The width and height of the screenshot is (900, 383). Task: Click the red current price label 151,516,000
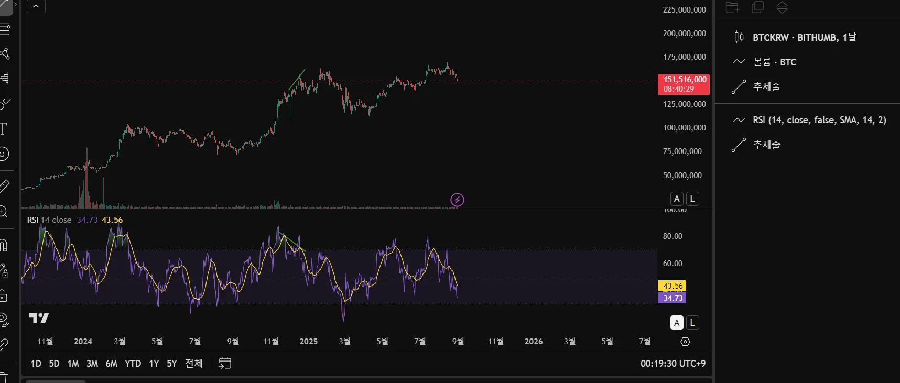[684, 84]
